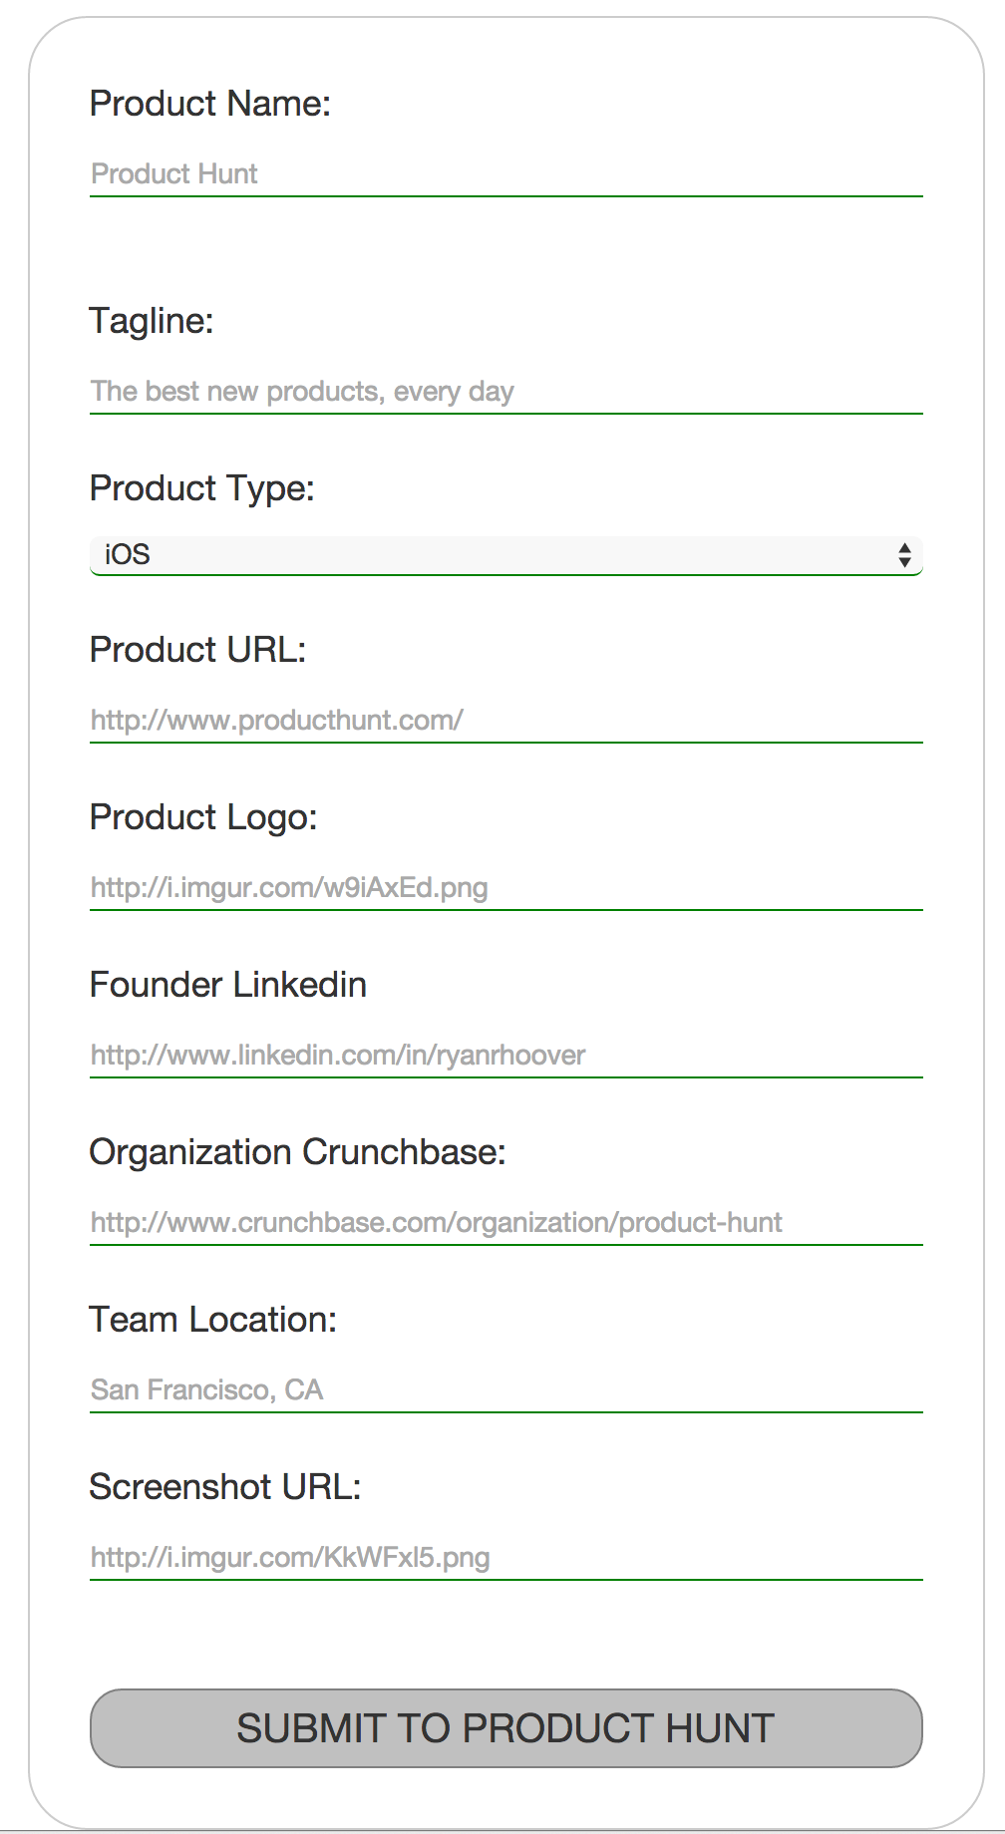Viewport: 1005px width, 1834px height.
Task: Click the "Founder Linkedin" label
Action: (228, 985)
